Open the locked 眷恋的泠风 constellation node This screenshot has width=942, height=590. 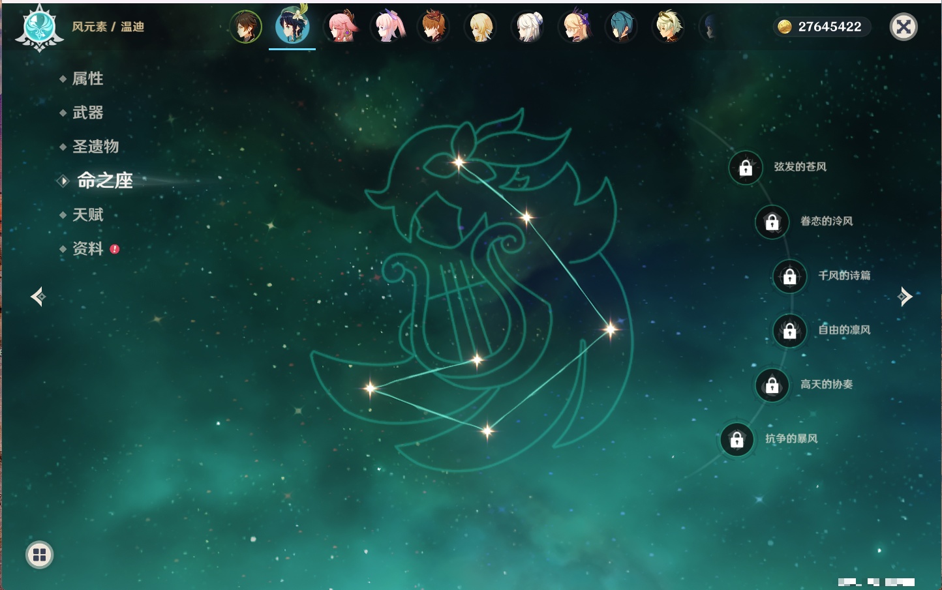(772, 222)
